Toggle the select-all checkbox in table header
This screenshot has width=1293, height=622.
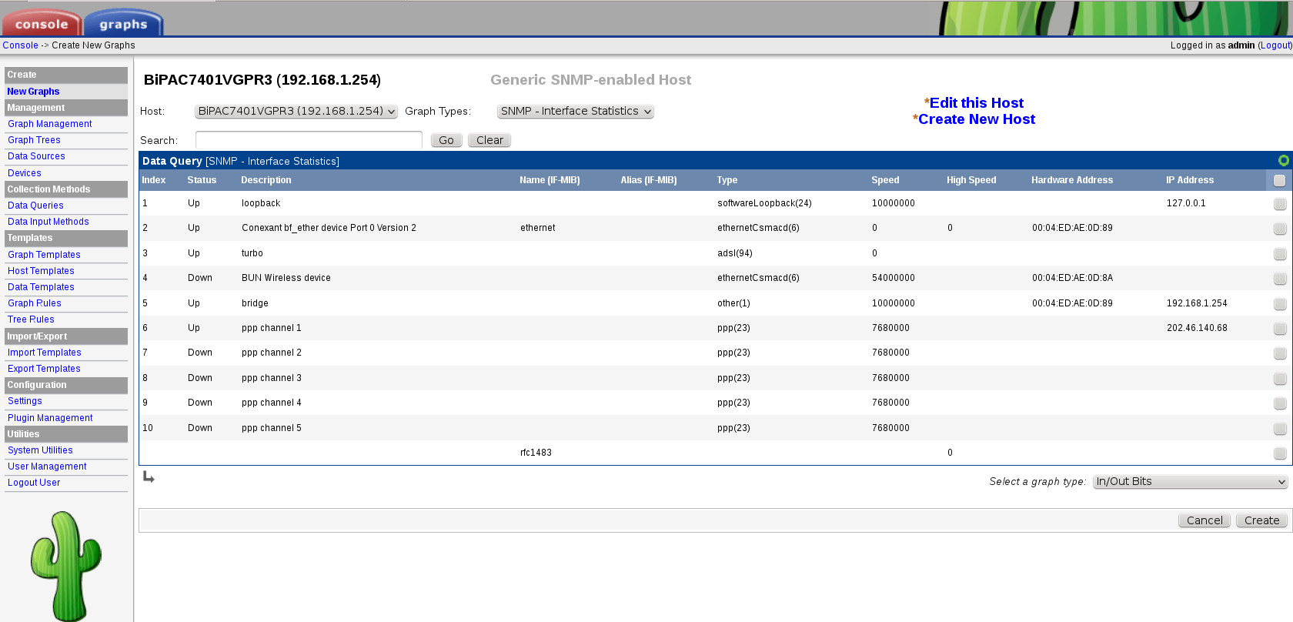(x=1279, y=180)
